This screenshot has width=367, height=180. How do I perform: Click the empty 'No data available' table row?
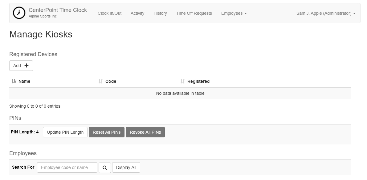[180, 93]
